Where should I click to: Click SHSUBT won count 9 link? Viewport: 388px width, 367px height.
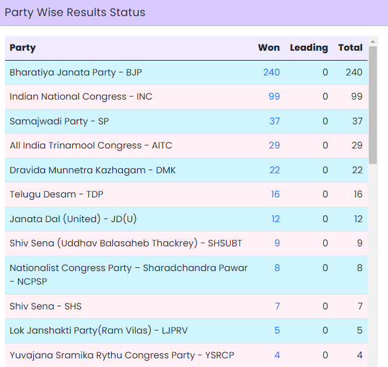tap(277, 243)
